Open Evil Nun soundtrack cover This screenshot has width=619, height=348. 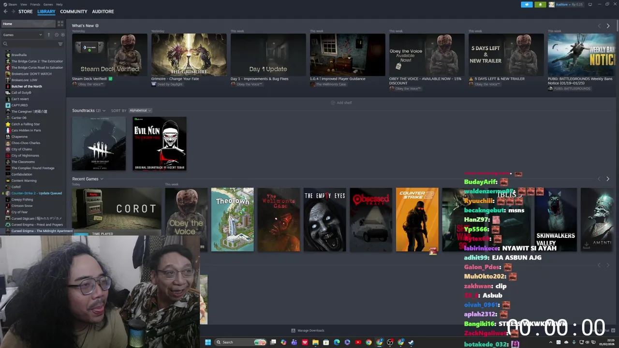point(160,144)
